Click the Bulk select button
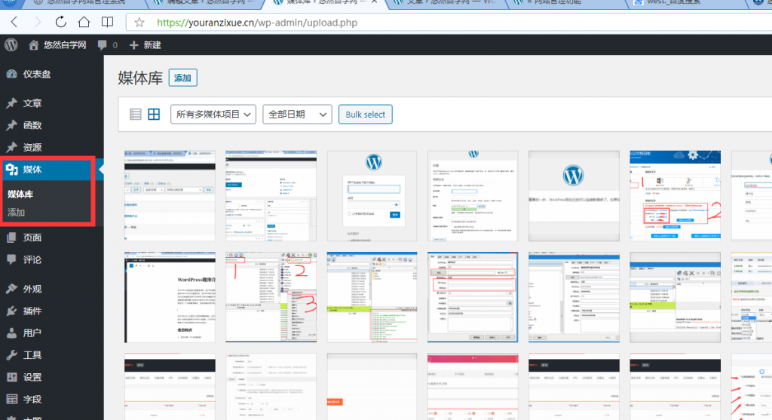Screen dimensions: 772x420 366,114
